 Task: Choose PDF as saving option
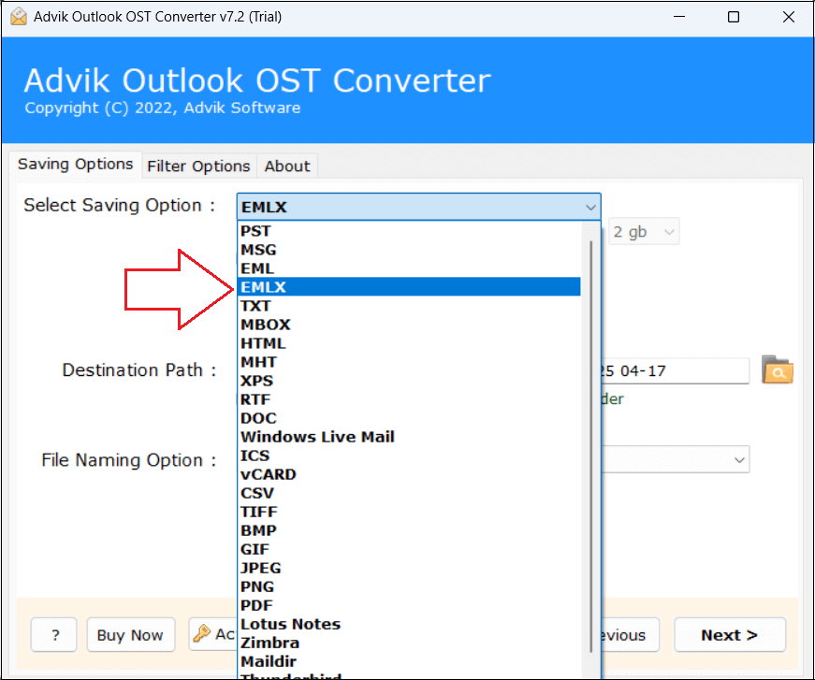(409, 604)
